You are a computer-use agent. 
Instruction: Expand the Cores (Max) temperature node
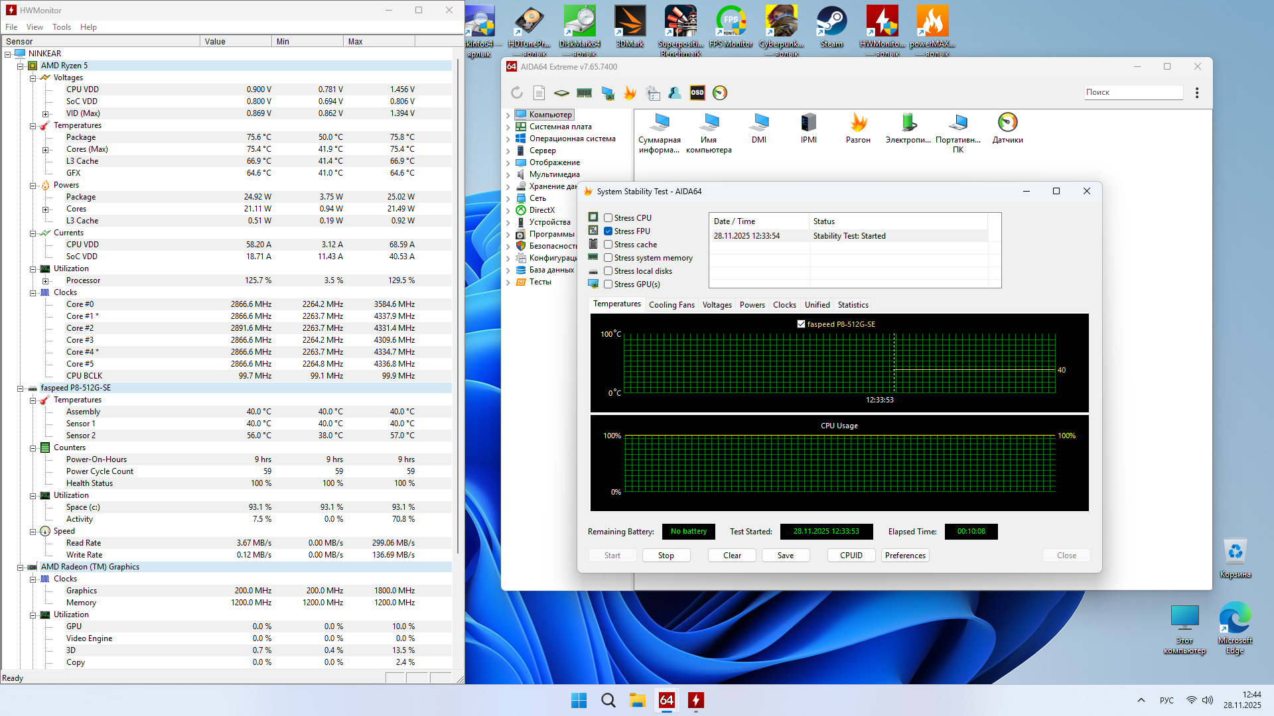[x=45, y=150]
